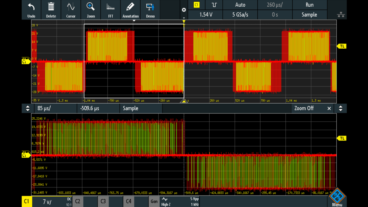Click the lower TL trigger level marker
The height and width of the screenshot is (207, 368).
[342, 138]
